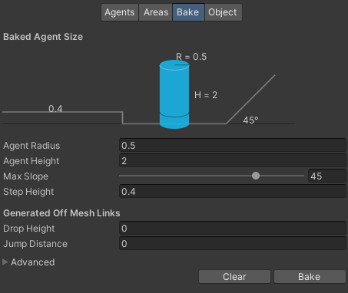Click the Drop Height input field
The image size is (348, 293).
[x=233, y=229]
